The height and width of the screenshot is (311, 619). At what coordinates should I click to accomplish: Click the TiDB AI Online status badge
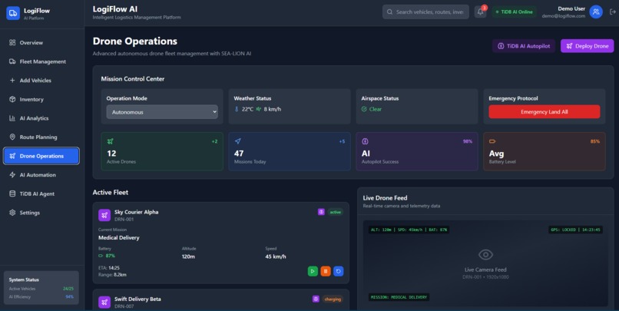tap(514, 12)
